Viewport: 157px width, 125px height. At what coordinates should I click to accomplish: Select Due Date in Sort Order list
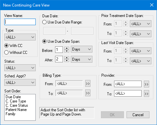coord(13,97)
